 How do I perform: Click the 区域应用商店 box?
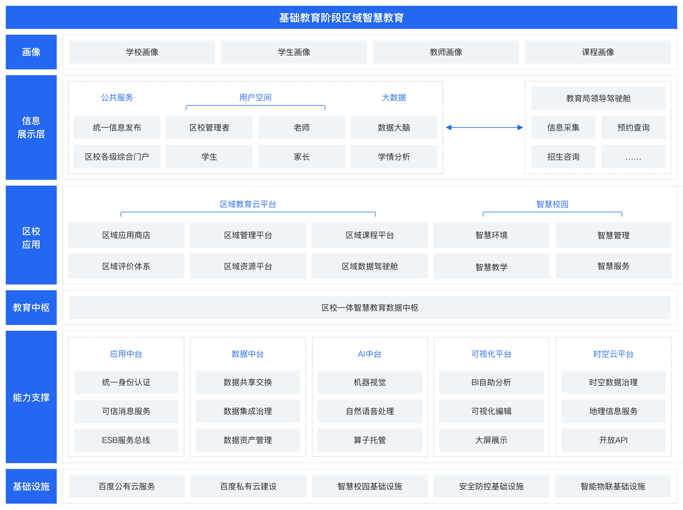[126, 235]
